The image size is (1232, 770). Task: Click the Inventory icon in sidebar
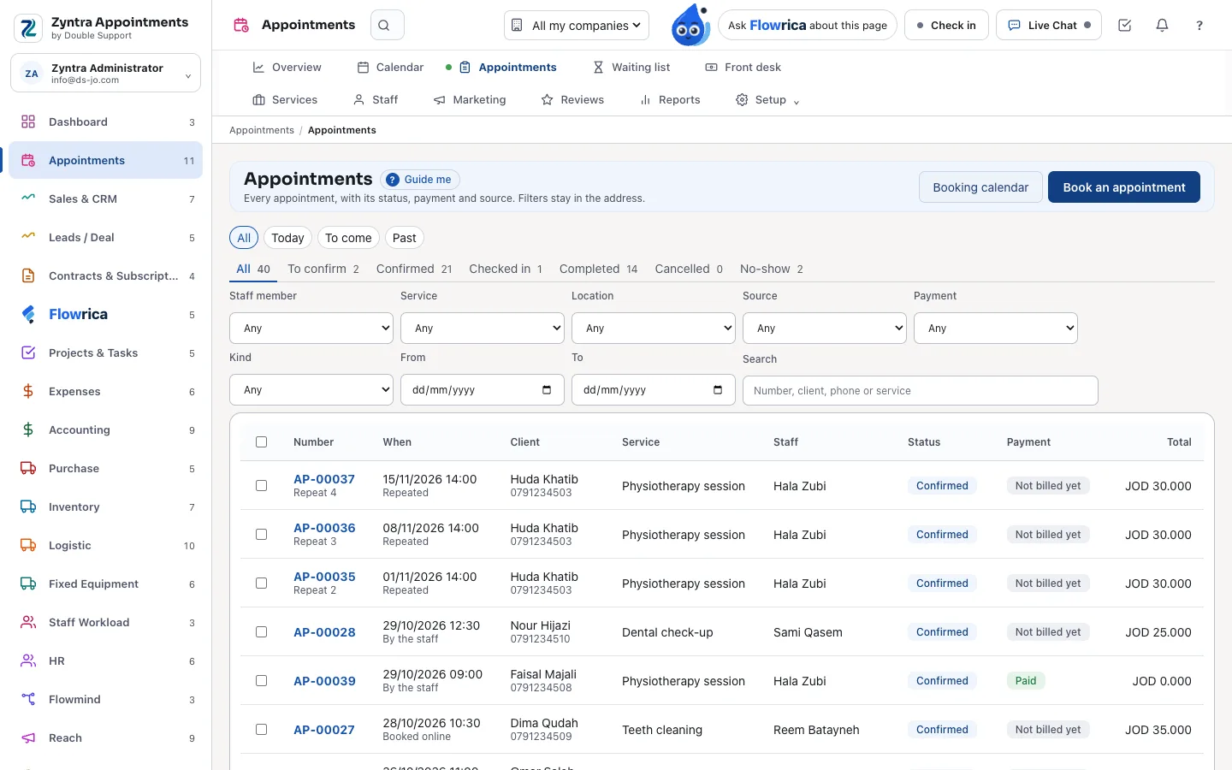28,506
